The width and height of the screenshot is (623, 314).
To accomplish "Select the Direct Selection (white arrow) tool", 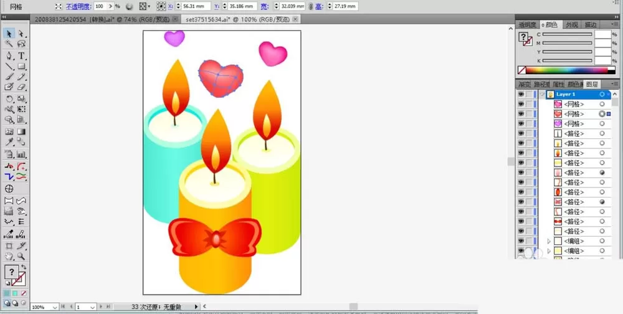I will point(21,34).
